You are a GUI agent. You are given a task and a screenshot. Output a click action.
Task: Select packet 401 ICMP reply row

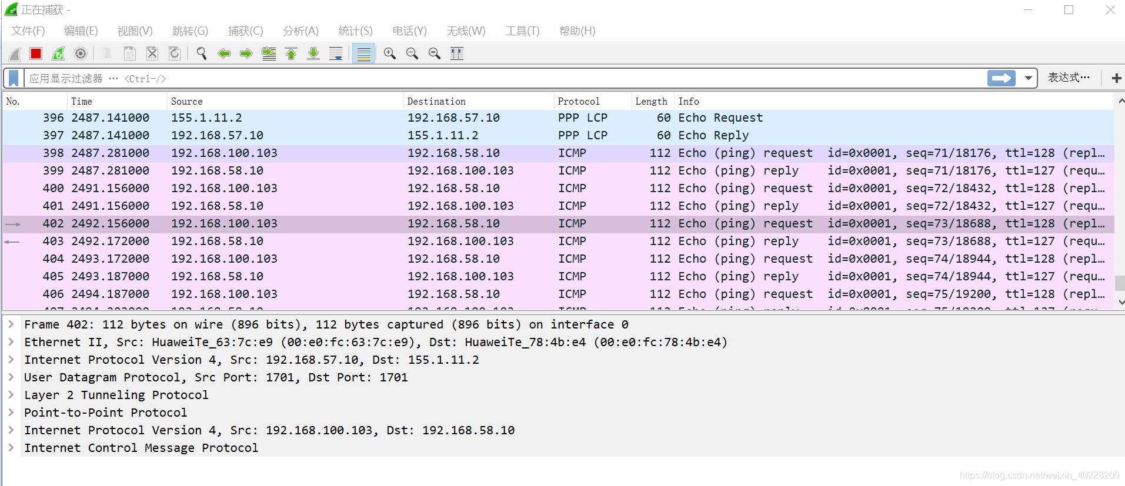[x=559, y=206]
